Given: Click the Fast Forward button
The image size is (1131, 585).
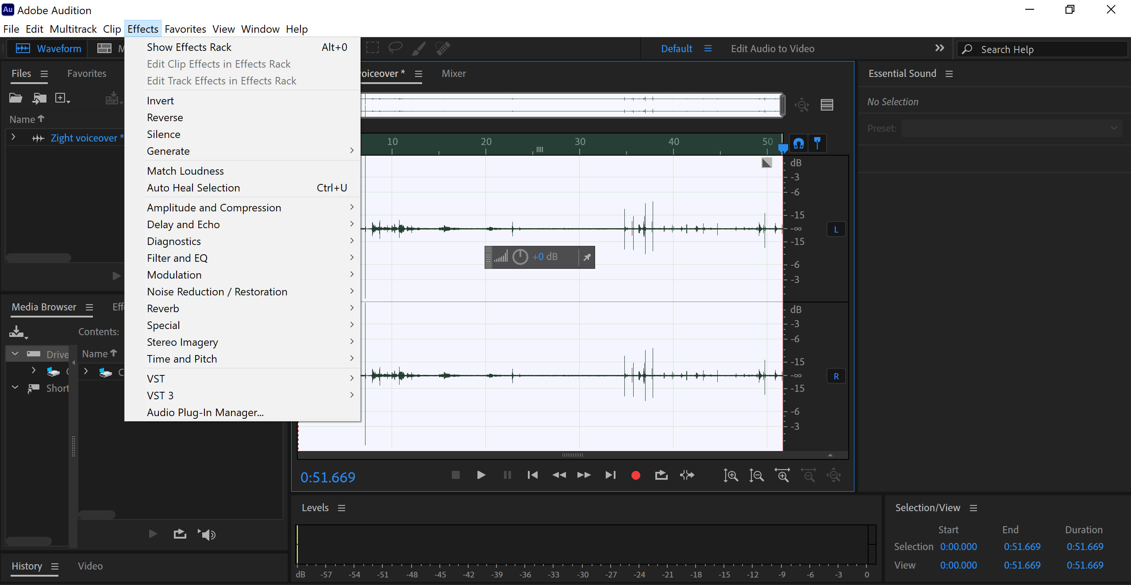Looking at the screenshot, I should [x=584, y=475].
